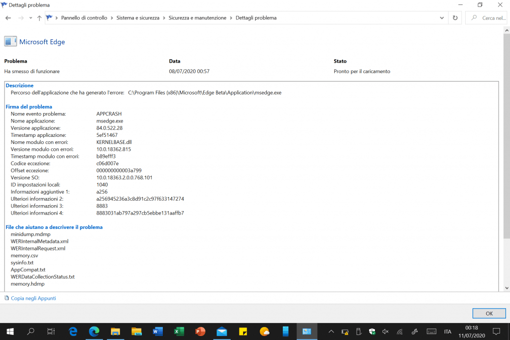
Task: Go to Sicurezza e manutenzione breadcrumb
Action: click(x=197, y=18)
